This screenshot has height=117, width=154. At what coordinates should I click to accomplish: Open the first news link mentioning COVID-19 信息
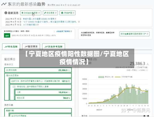pyautogui.click(x=39, y=19)
